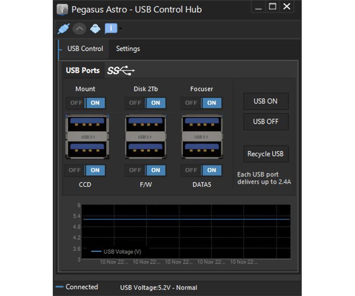Click the plug connect icon in toolbar
Screen dimensions: 355x296
tap(64, 29)
